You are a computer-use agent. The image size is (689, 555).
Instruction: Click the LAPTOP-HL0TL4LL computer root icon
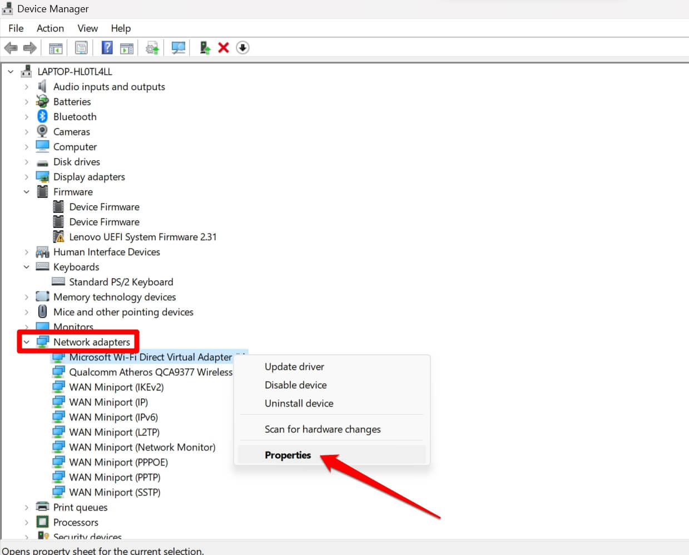pos(26,71)
